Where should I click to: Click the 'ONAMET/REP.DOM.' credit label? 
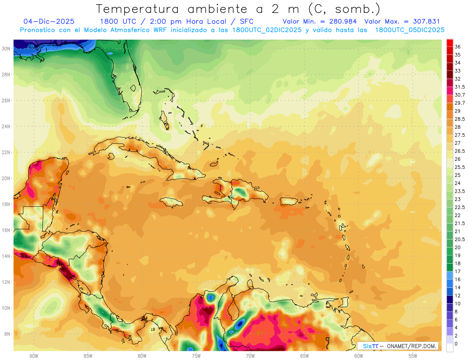click(x=412, y=346)
